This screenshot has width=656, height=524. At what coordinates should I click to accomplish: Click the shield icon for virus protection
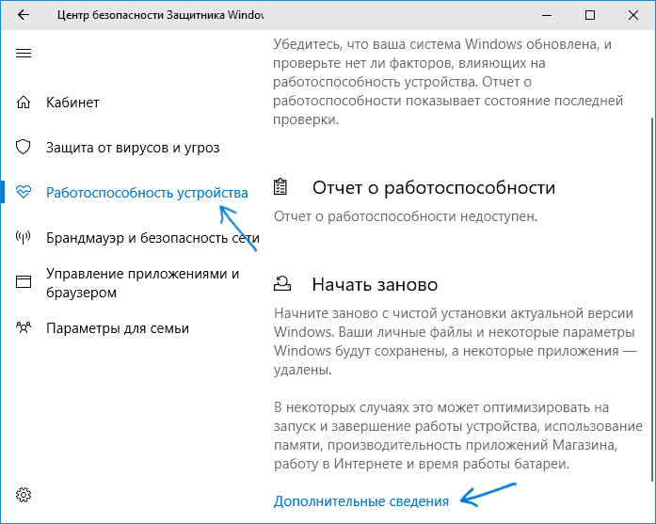coord(23,147)
